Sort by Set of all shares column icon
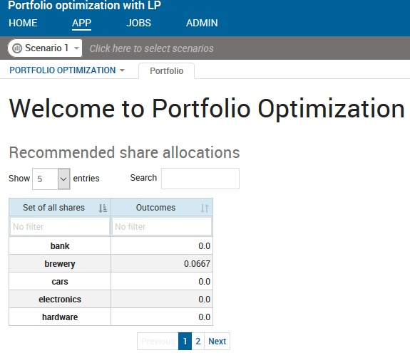410x360 pixels. coord(103,208)
